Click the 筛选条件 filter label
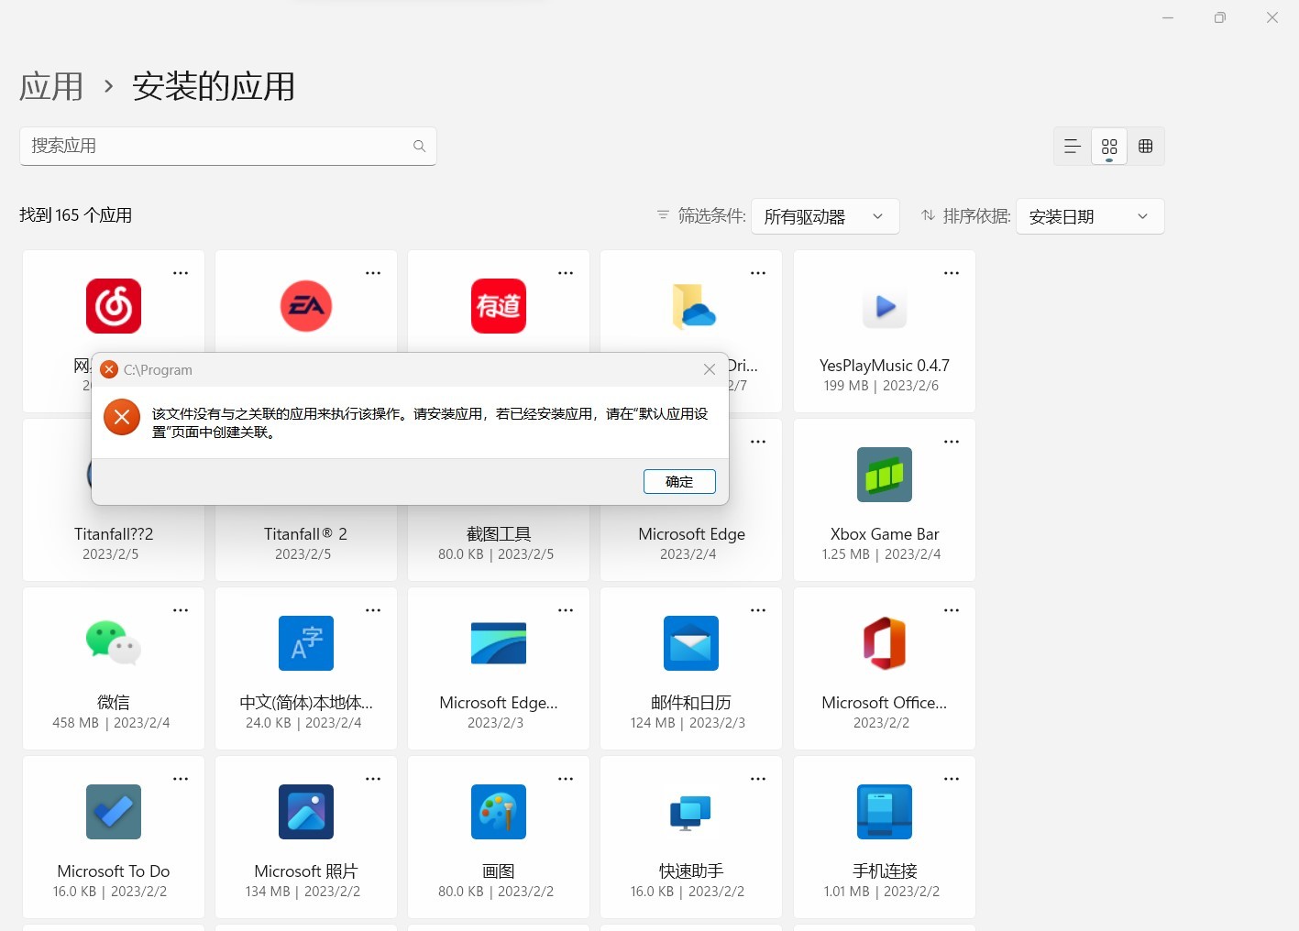This screenshot has height=931, width=1299. click(x=711, y=215)
